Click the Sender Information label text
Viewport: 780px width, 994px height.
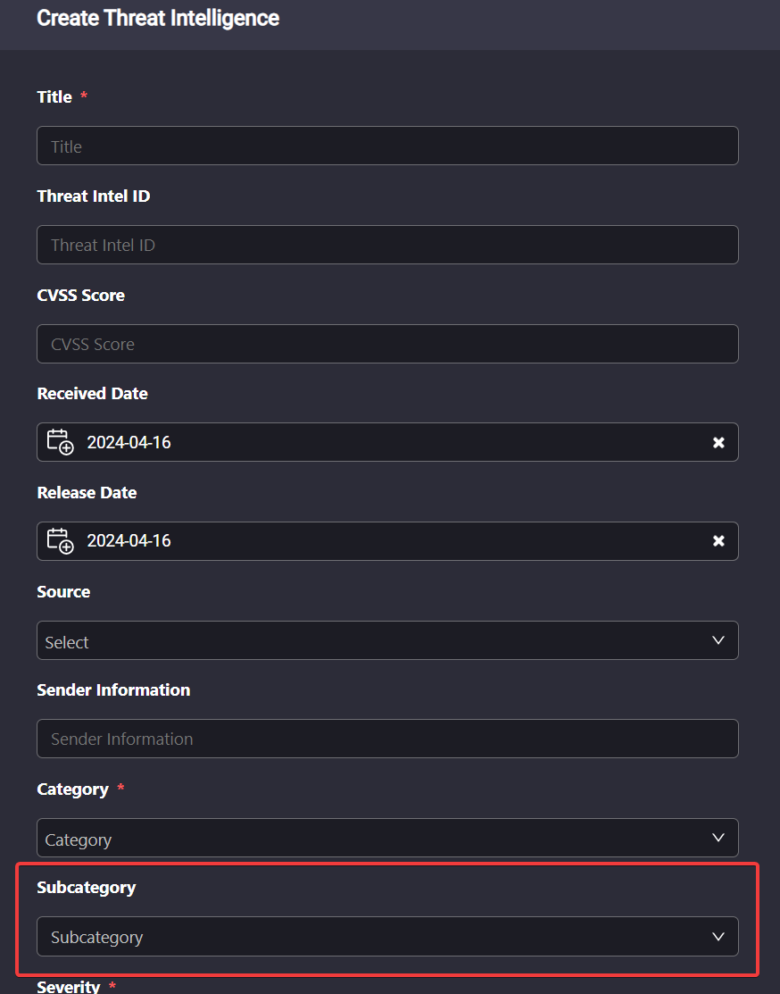(113, 689)
